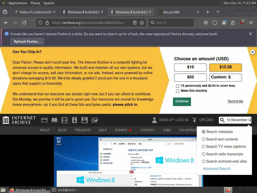This screenshot has height=193, width=257.
Task: Click the uBlock Origin extension icon
Action: pos(242,22)
